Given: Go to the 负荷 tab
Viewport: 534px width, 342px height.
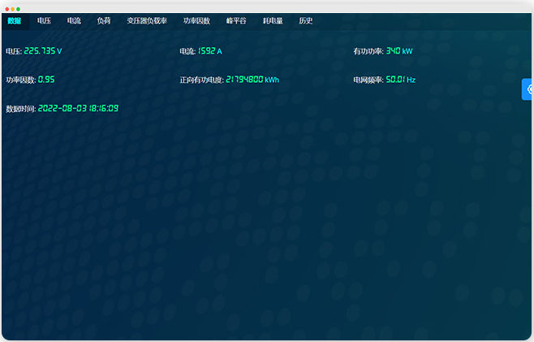Looking at the screenshot, I should point(104,21).
